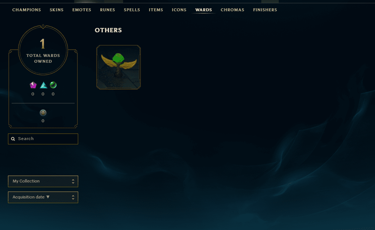This screenshot has width=375, height=230.
Task: Click the My Collection dropdown arrows
Action: pos(73,181)
